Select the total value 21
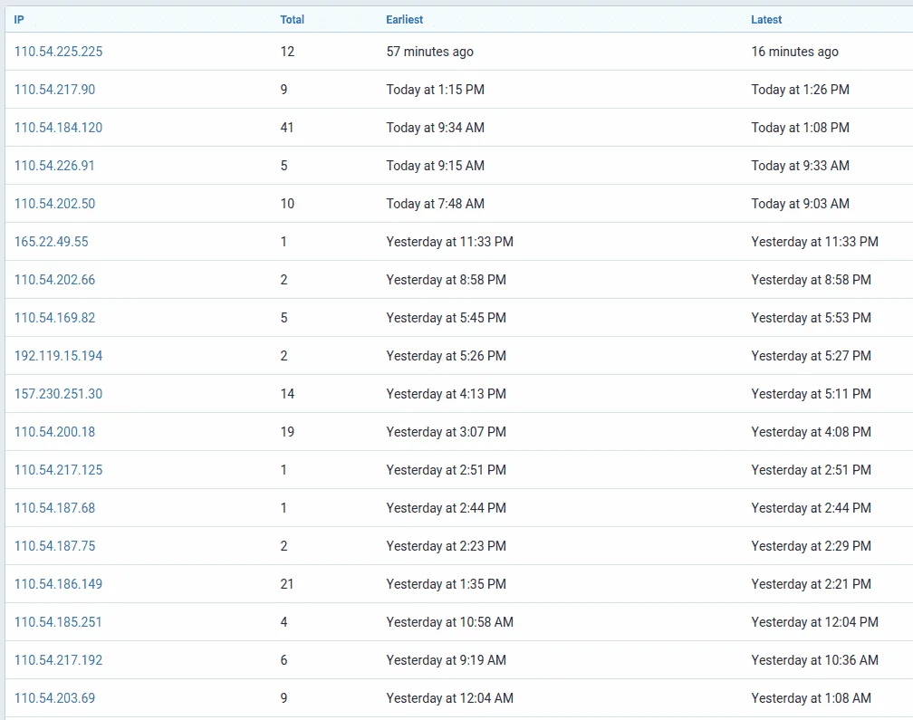913x720 pixels. coord(287,584)
